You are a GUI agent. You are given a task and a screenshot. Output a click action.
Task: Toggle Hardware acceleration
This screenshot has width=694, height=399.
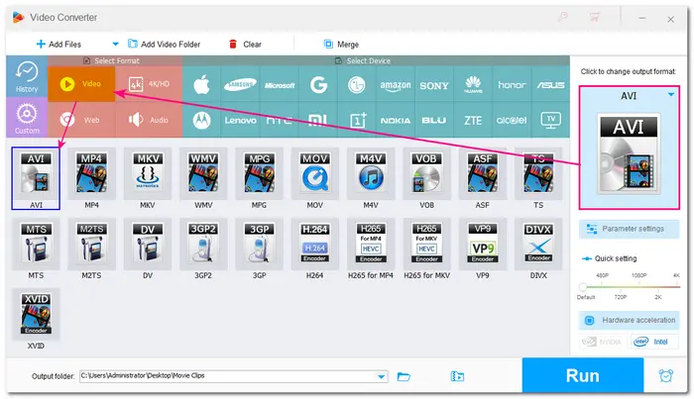point(629,320)
